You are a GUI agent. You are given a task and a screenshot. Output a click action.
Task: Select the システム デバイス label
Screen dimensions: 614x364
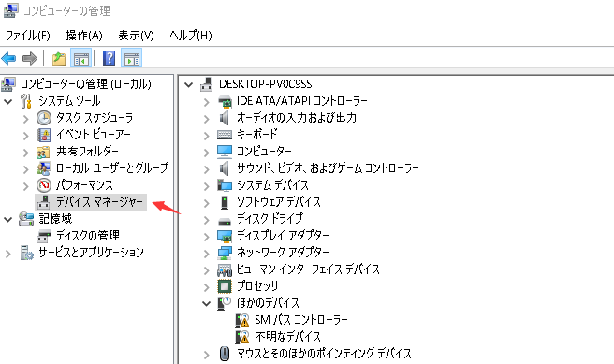[272, 185]
